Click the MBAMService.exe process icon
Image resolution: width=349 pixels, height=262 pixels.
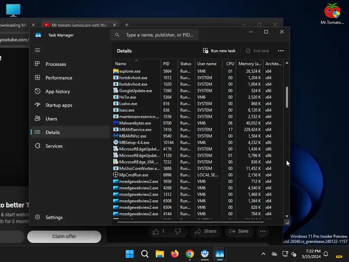116,129
